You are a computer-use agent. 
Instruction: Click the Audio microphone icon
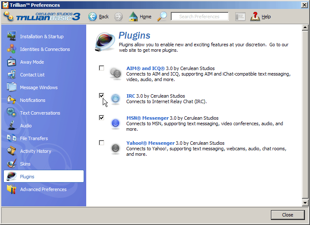12,125
